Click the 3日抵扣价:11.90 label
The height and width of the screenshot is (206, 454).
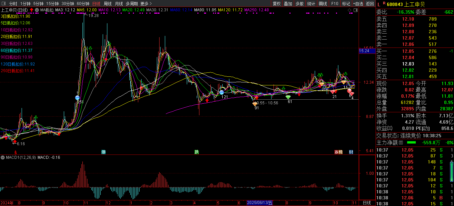point(15,16)
